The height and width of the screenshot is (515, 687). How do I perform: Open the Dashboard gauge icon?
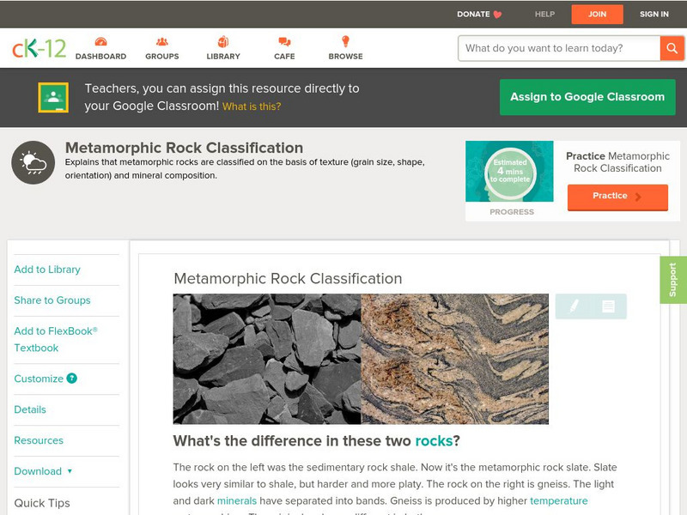point(100,41)
